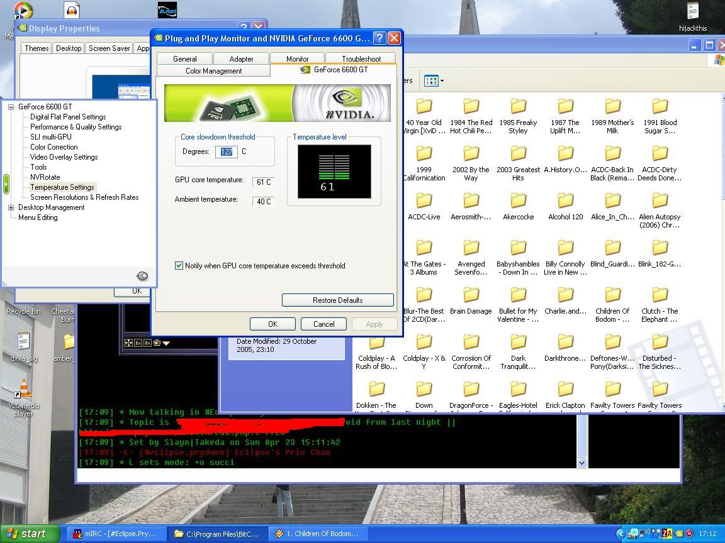Select the 1987 The Uplift Mofo folder
The image size is (725, 543).
point(566,116)
